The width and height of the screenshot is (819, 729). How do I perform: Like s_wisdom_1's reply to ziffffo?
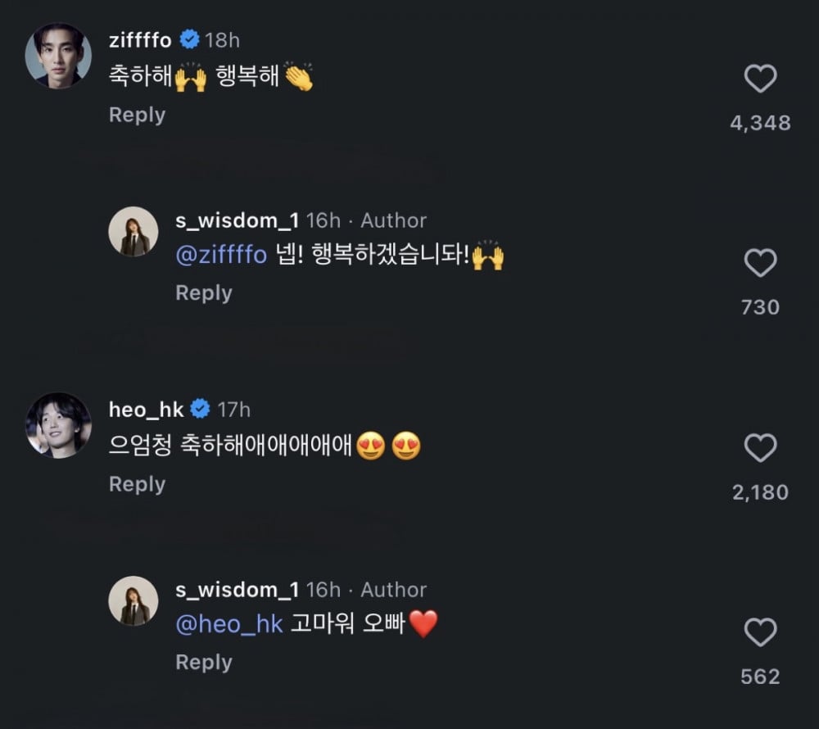click(760, 264)
